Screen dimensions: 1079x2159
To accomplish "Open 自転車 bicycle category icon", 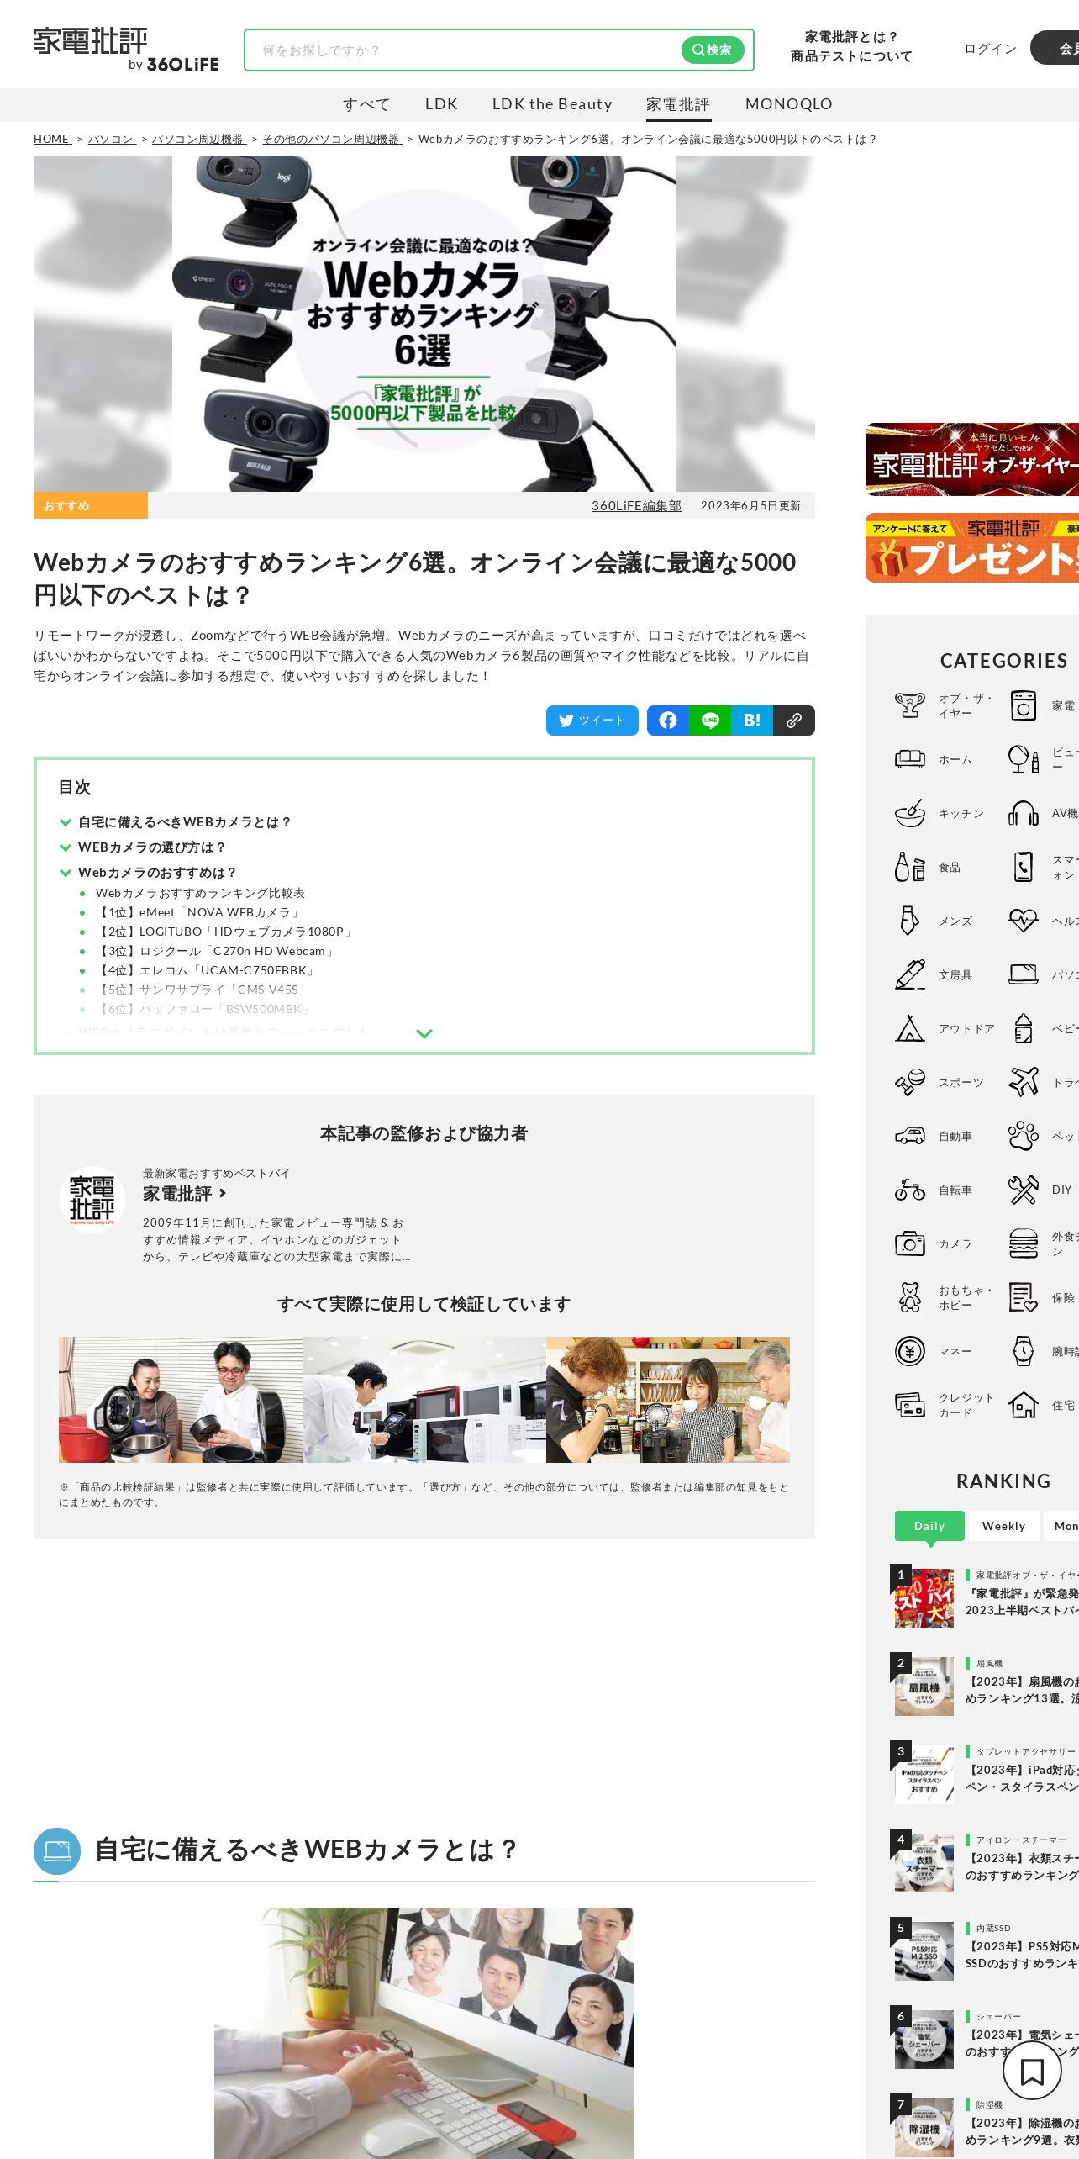I will point(910,1190).
